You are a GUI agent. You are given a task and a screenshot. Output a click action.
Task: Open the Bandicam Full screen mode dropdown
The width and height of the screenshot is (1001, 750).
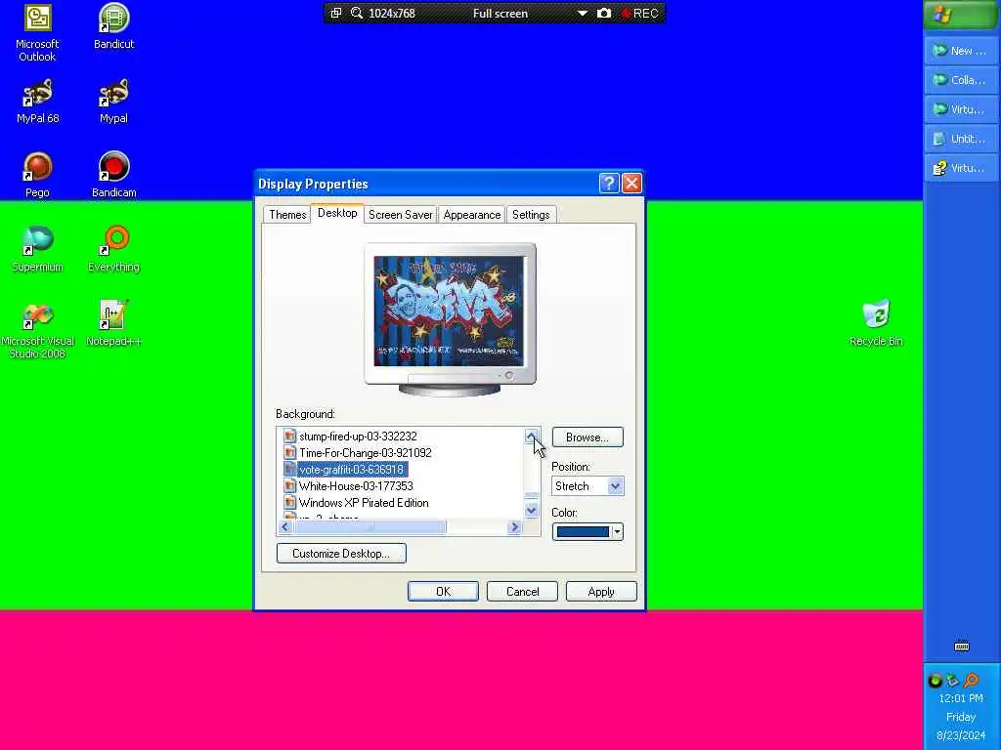click(x=583, y=13)
